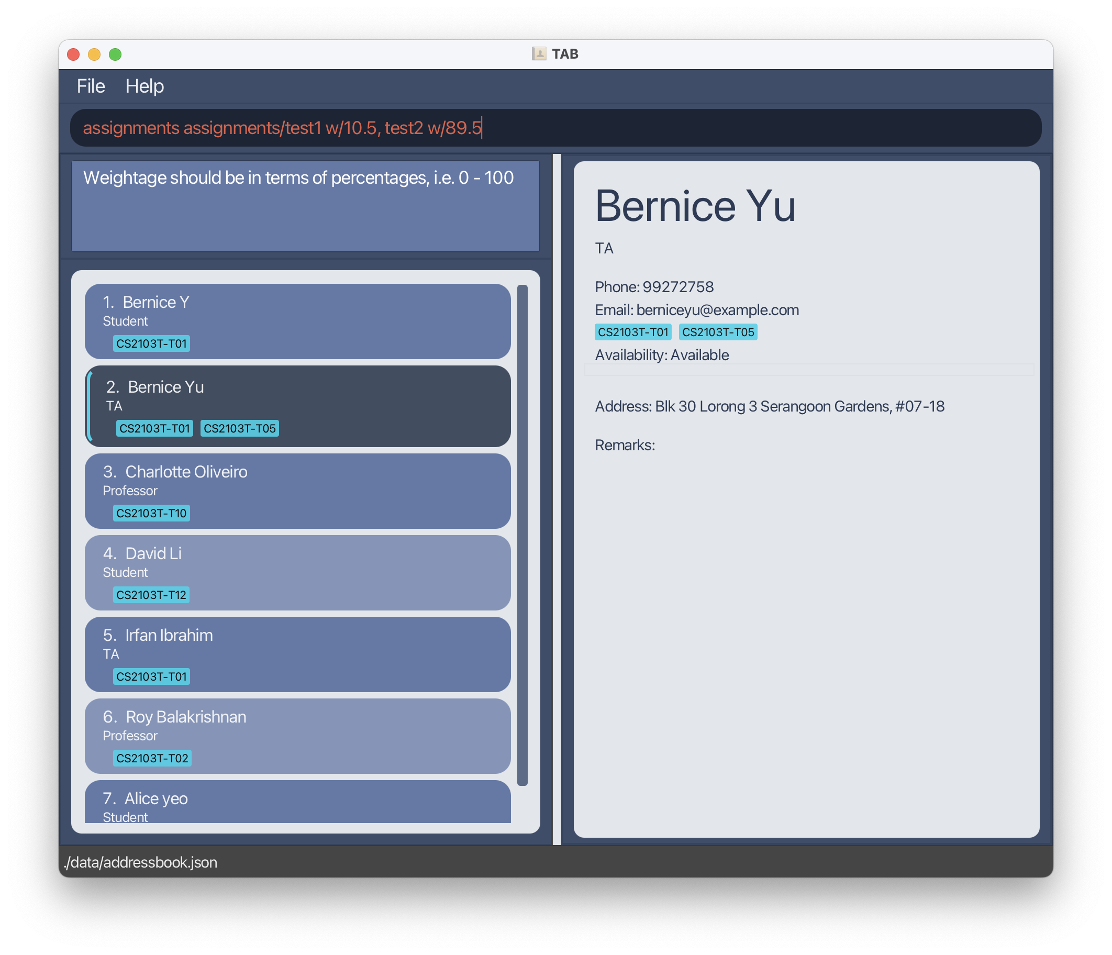The height and width of the screenshot is (955, 1112).
Task: Select the Bernice Y student card
Action: pyautogui.click(x=297, y=321)
